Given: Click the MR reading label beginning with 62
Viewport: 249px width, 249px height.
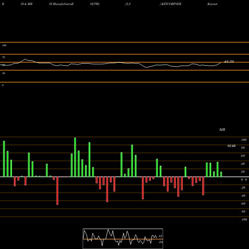Looking at the screenshot, I should tap(232, 146).
